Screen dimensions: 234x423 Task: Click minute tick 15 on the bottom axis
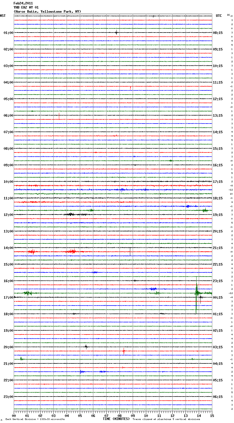212,416
